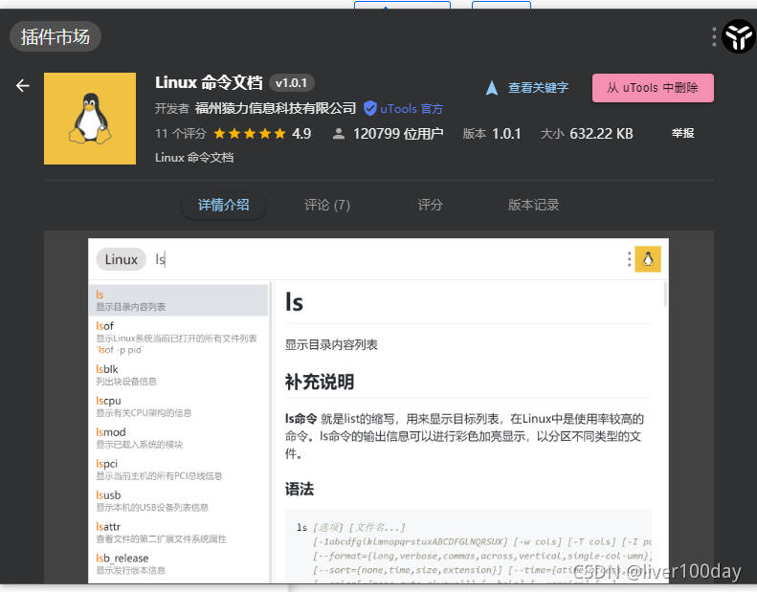
Task: Click the Linux penguin plugin icon
Action: click(x=90, y=119)
